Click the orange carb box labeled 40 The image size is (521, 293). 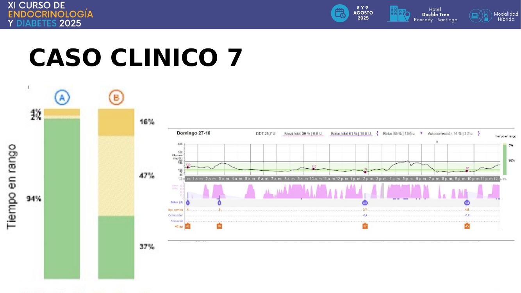coord(188,226)
